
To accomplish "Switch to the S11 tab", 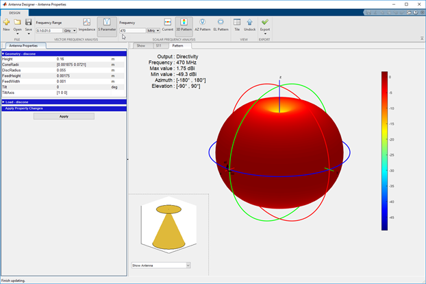I will pos(158,46).
